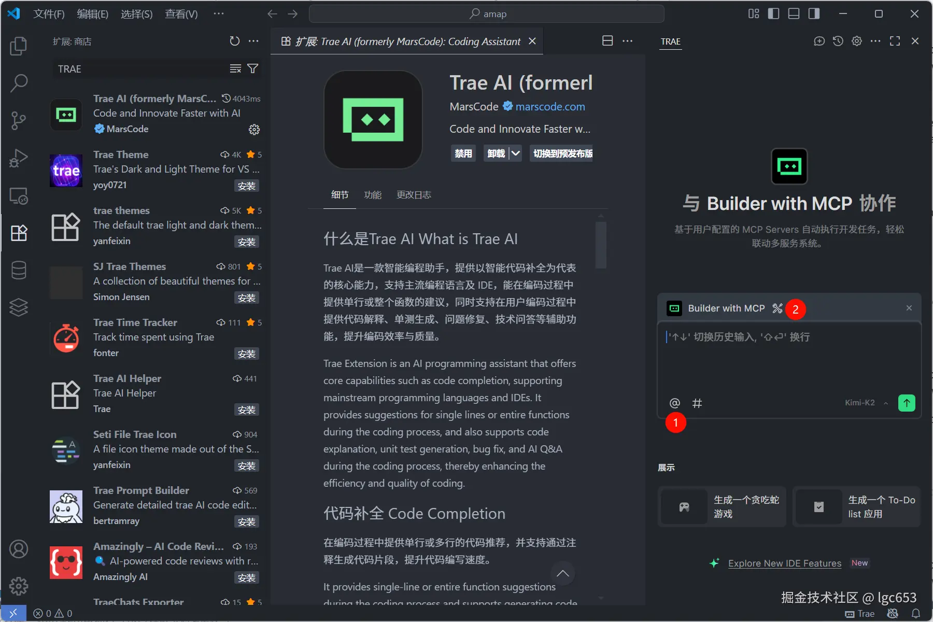This screenshot has height=622, width=933.
Task: Open the 编辑(E) menu
Action: [93, 14]
